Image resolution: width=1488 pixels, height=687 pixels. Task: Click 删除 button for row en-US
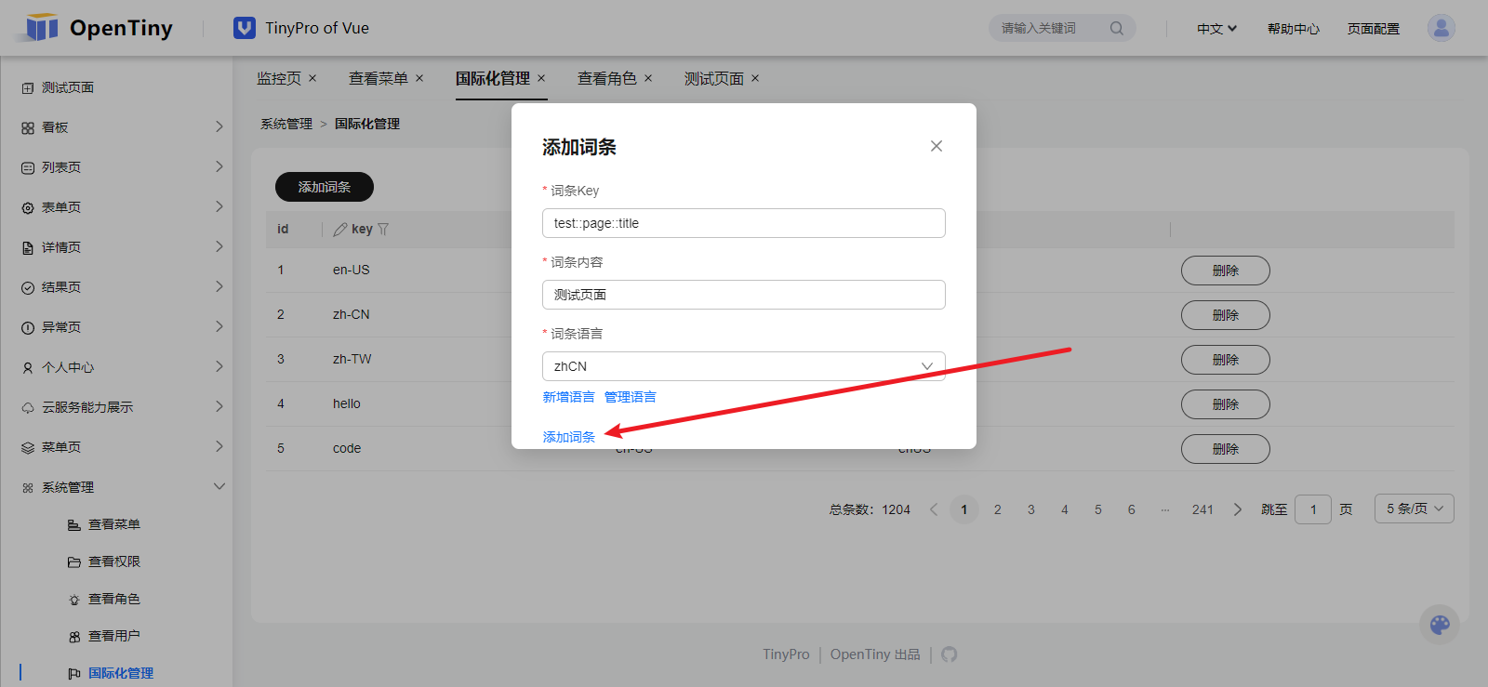pyautogui.click(x=1225, y=271)
